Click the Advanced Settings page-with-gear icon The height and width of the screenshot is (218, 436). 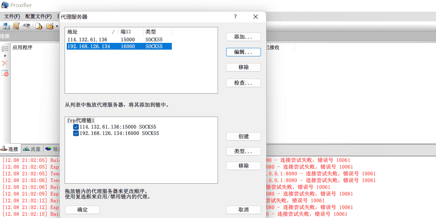click(39, 26)
